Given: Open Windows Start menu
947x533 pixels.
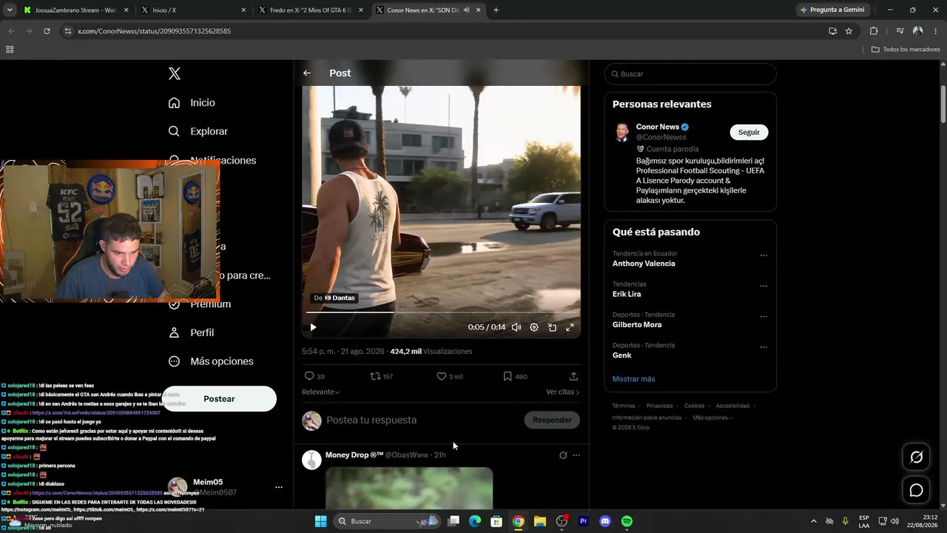Looking at the screenshot, I should [320, 521].
